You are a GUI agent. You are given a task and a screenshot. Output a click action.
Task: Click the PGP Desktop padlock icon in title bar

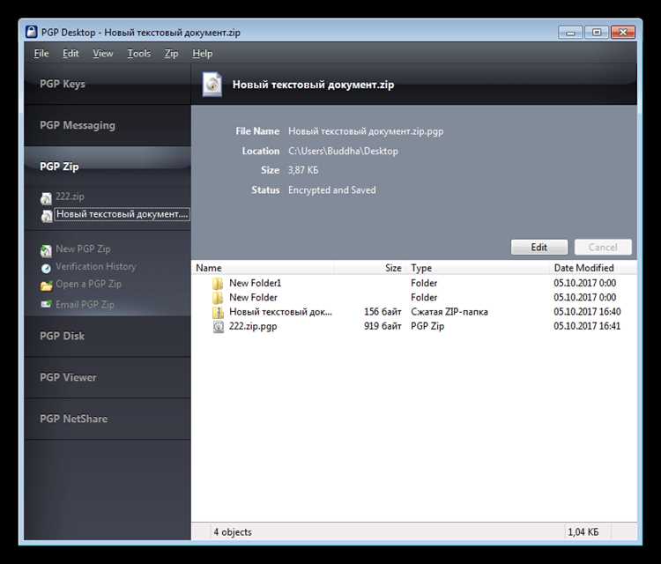[x=32, y=32]
